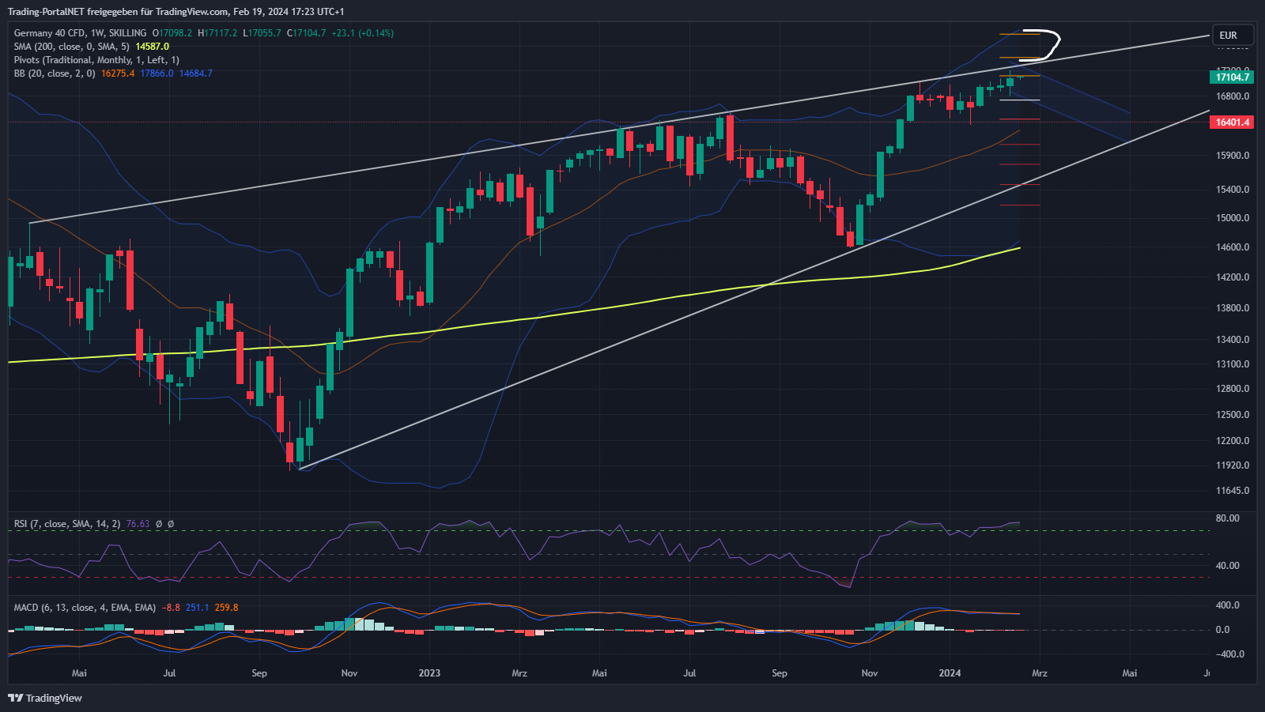Click the 2024 label on time axis

950,673
